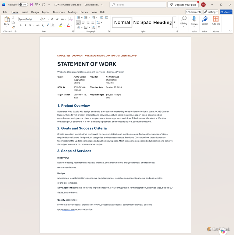Click the STATEMENT OF WORK title

click(87, 64)
